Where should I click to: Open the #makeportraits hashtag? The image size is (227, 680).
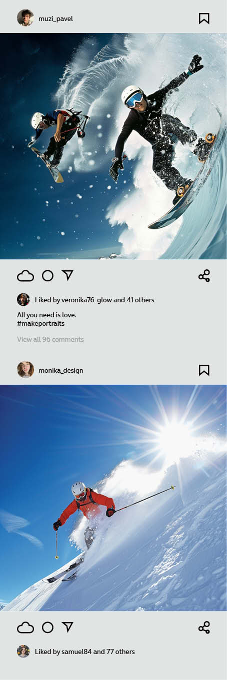(40, 323)
